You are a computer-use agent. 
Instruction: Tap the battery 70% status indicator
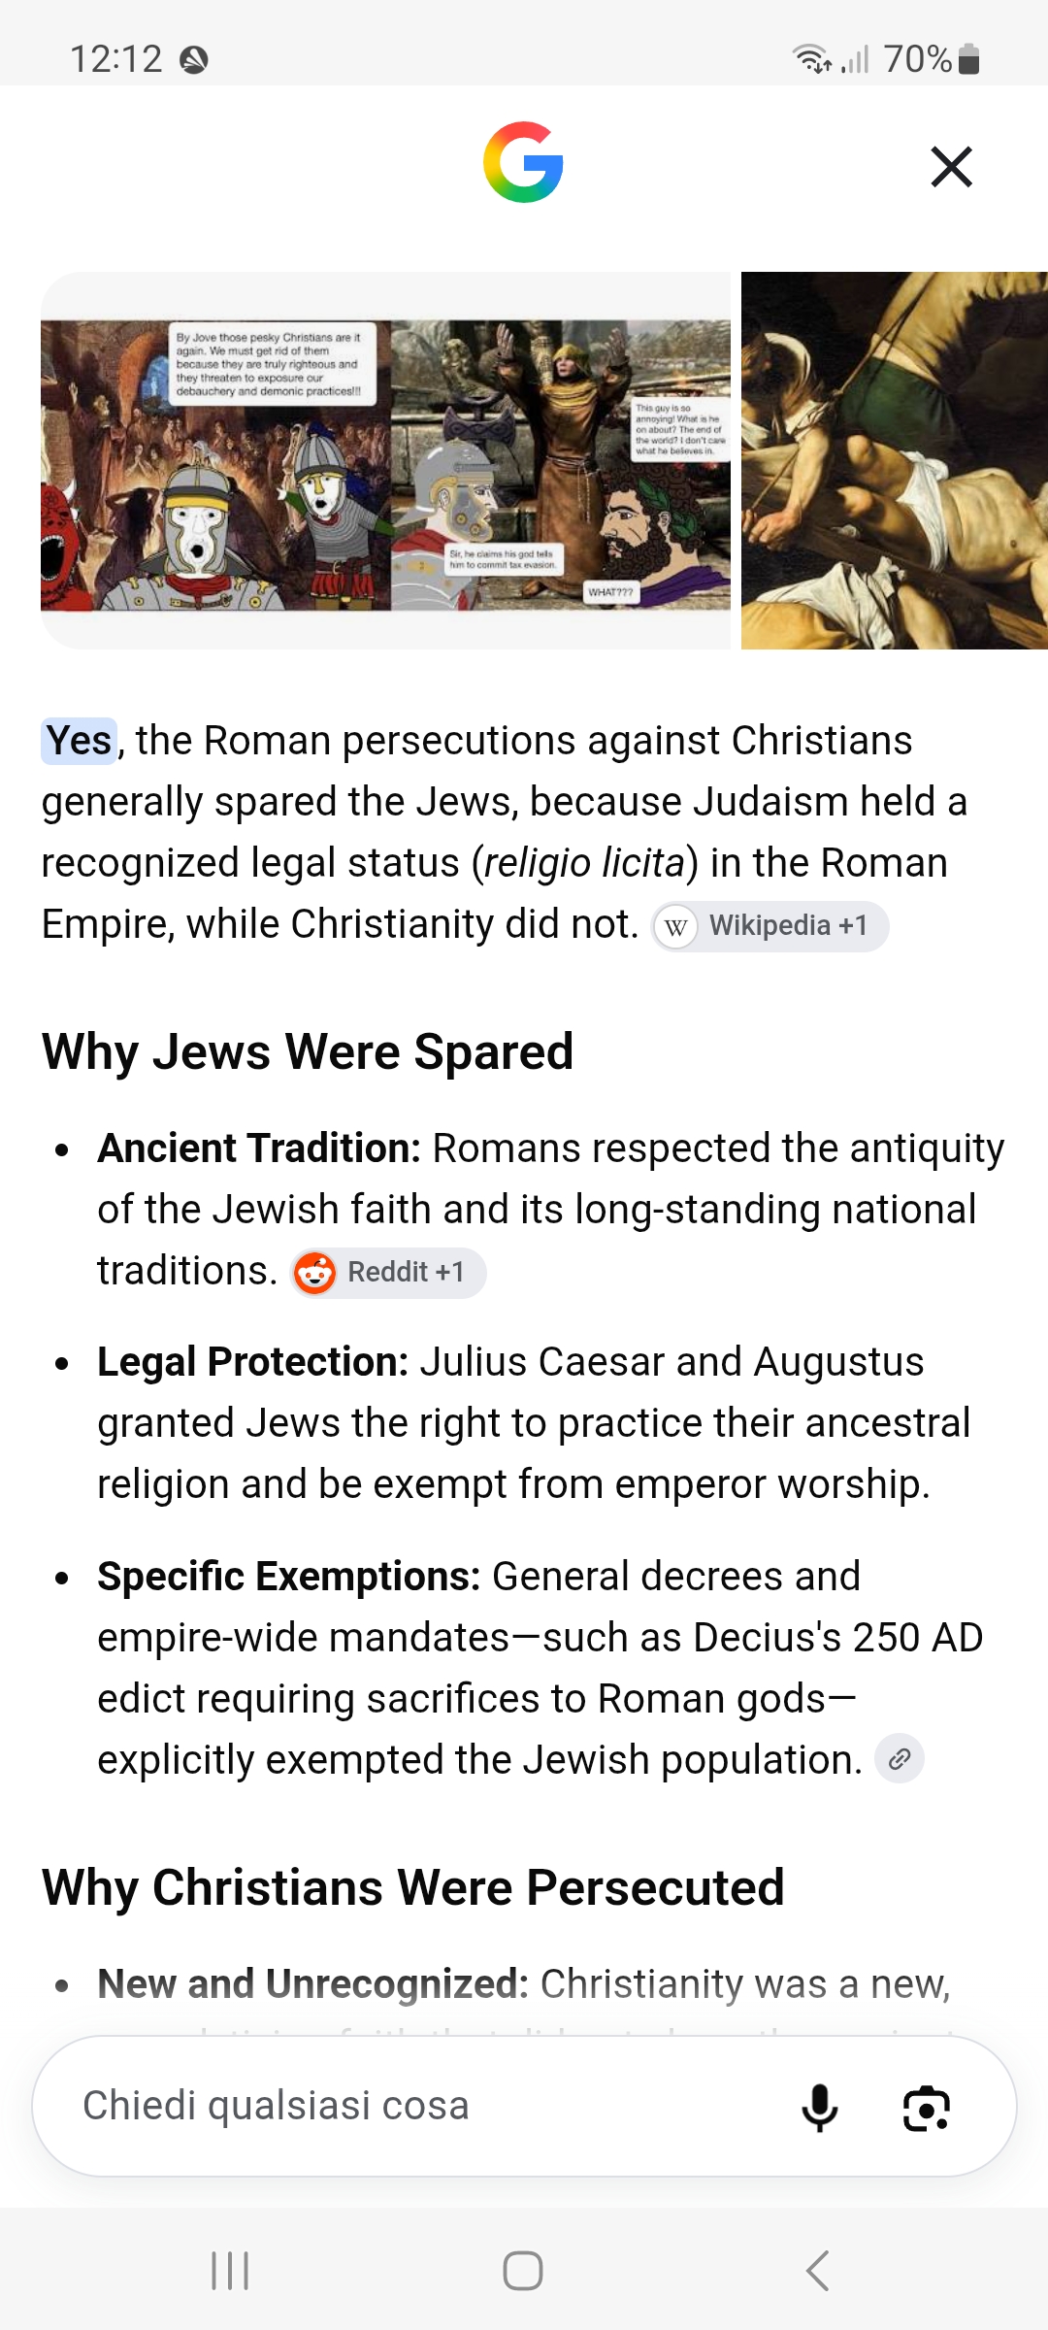[x=932, y=59]
